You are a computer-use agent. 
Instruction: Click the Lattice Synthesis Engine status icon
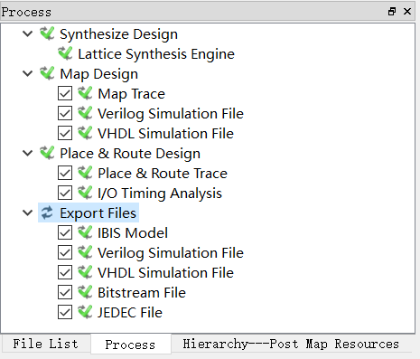65,53
